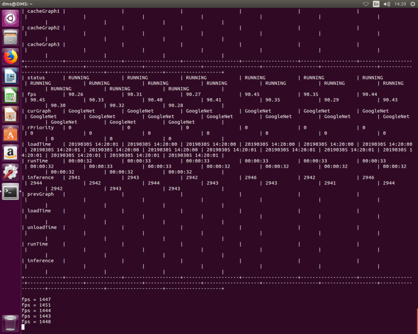Launch LibreOffice Impress presentation app
Screen dimensions: 418x334
[10, 115]
